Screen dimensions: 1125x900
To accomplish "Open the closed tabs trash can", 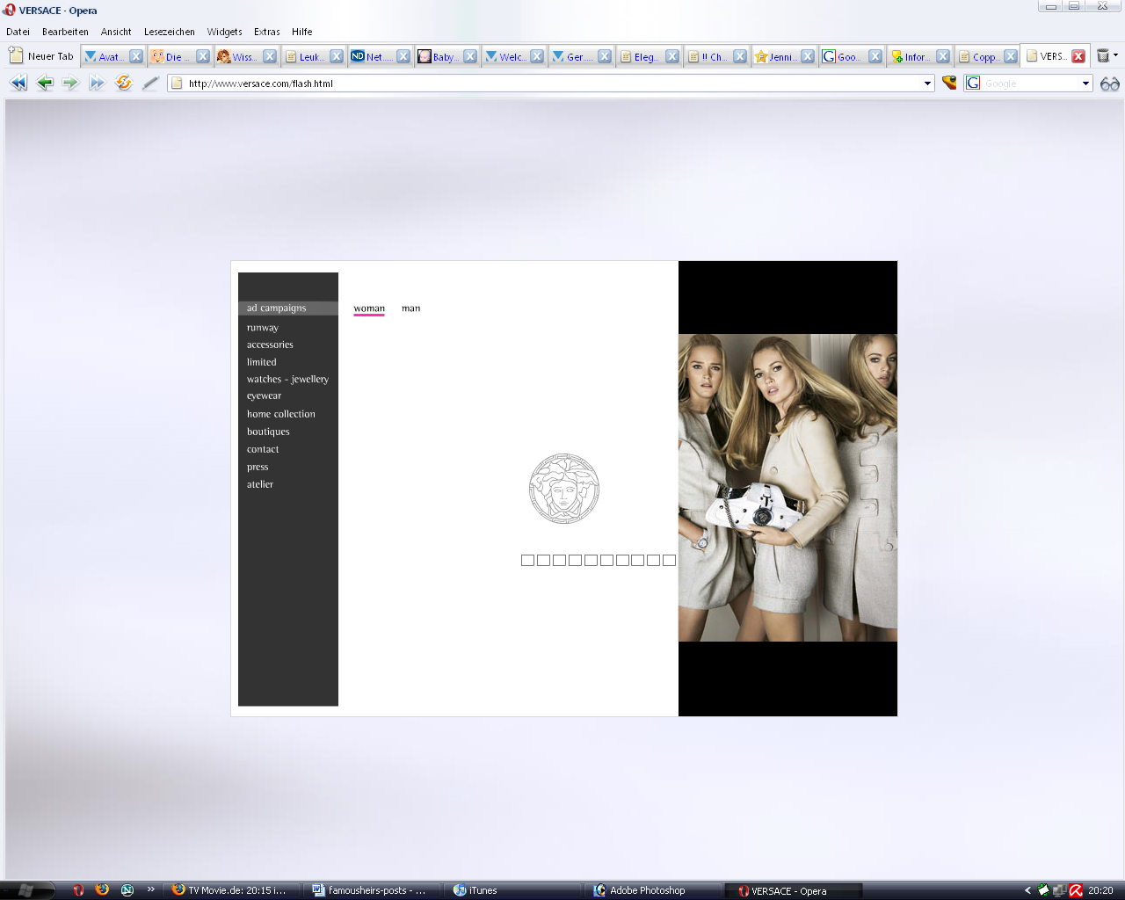I will 1103,56.
